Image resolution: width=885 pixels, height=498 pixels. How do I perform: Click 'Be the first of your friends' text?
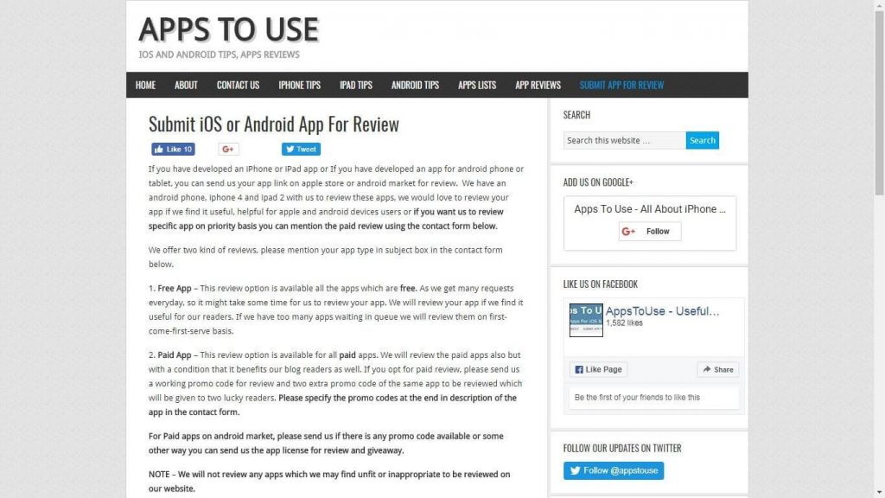coord(637,398)
